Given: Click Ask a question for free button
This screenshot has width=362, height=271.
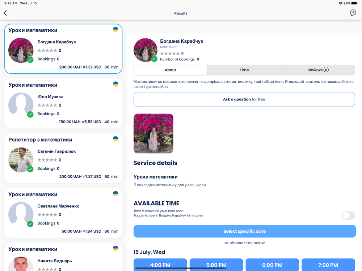Looking at the screenshot, I should click(x=244, y=99).
